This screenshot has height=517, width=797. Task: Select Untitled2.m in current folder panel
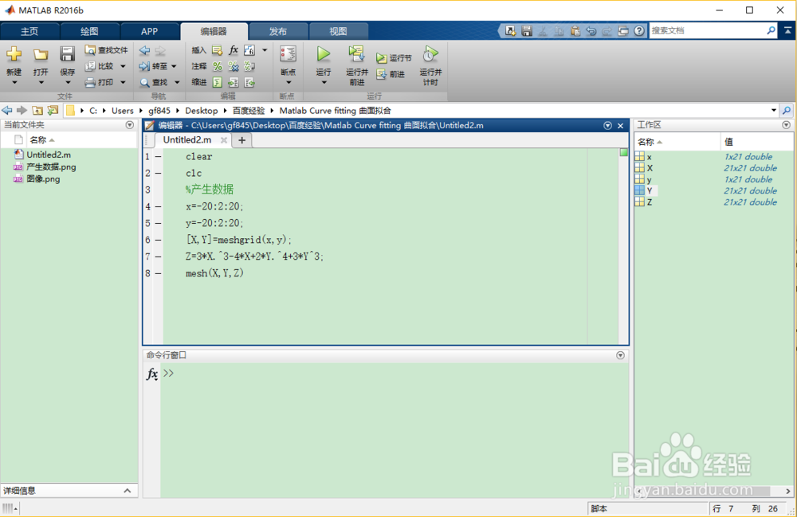pos(49,155)
